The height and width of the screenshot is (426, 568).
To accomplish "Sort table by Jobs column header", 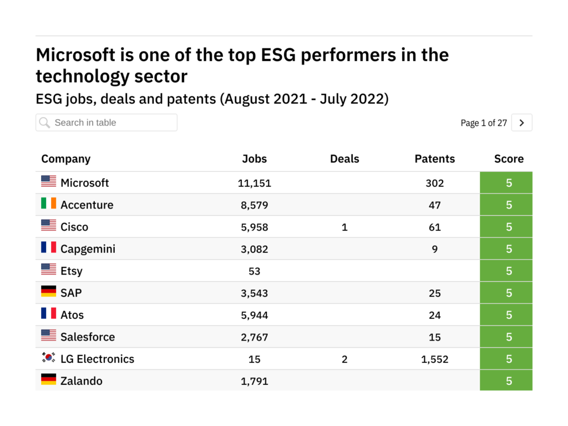I will click(x=255, y=159).
